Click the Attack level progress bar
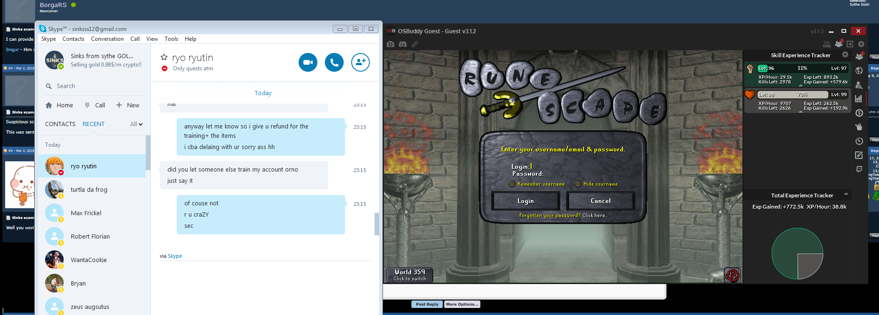Viewport: 879px width, 315px height. point(803,68)
